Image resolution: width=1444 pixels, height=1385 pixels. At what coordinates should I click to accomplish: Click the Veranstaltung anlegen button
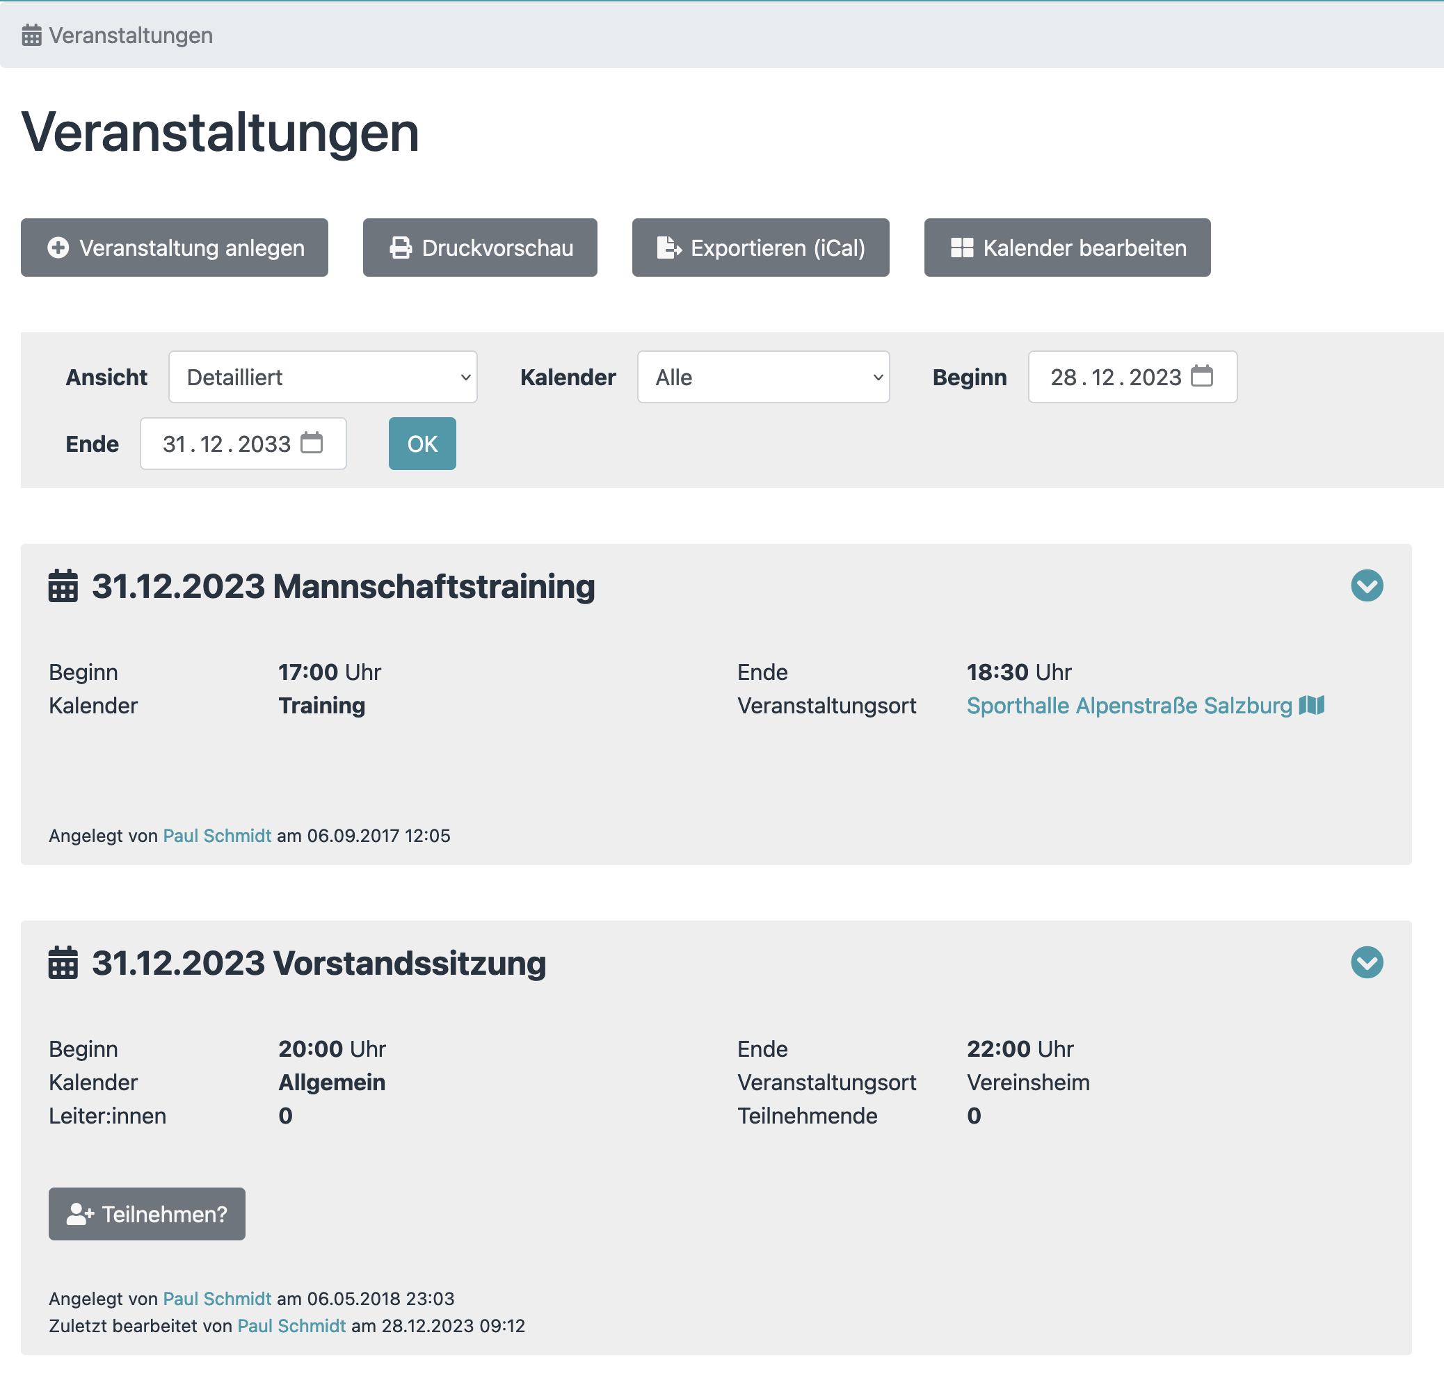pyautogui.click(x=175, y=248)
